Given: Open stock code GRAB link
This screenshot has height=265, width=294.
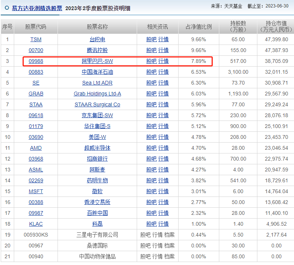Looking at the screenshot, I should [36, 94].
